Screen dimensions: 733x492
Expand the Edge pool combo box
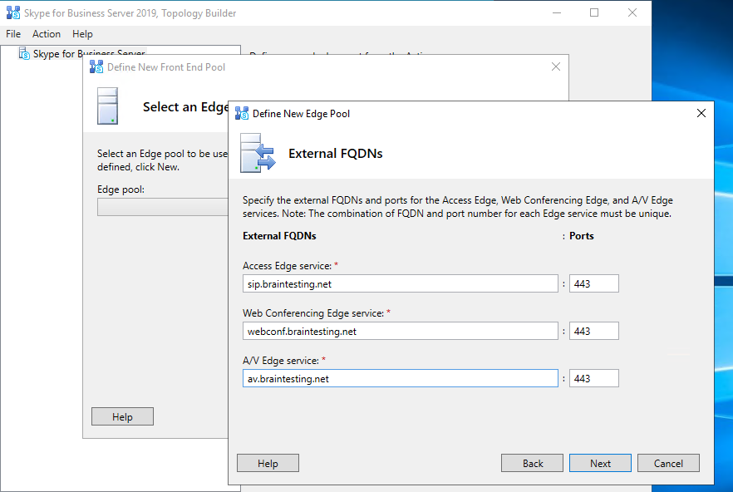(x=162, y=207)
